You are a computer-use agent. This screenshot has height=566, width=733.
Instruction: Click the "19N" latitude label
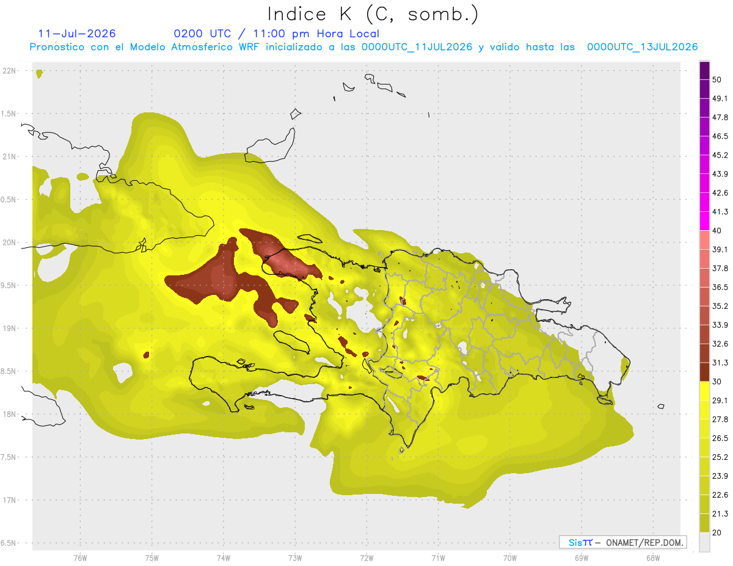click(x=10, y=328)
